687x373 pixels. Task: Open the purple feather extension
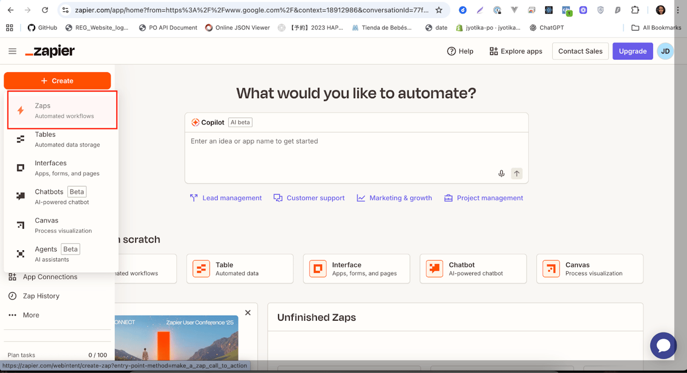[480, 10]
